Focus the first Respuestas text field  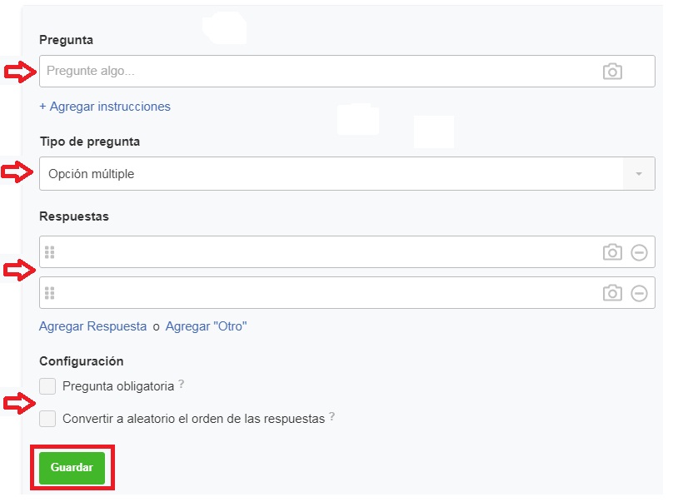(x=346, y=252)
